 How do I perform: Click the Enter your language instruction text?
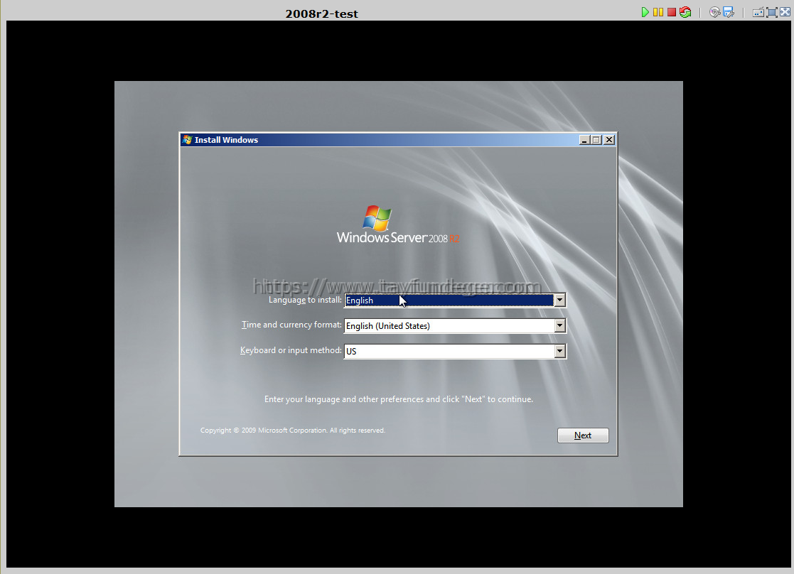point(399,399)
